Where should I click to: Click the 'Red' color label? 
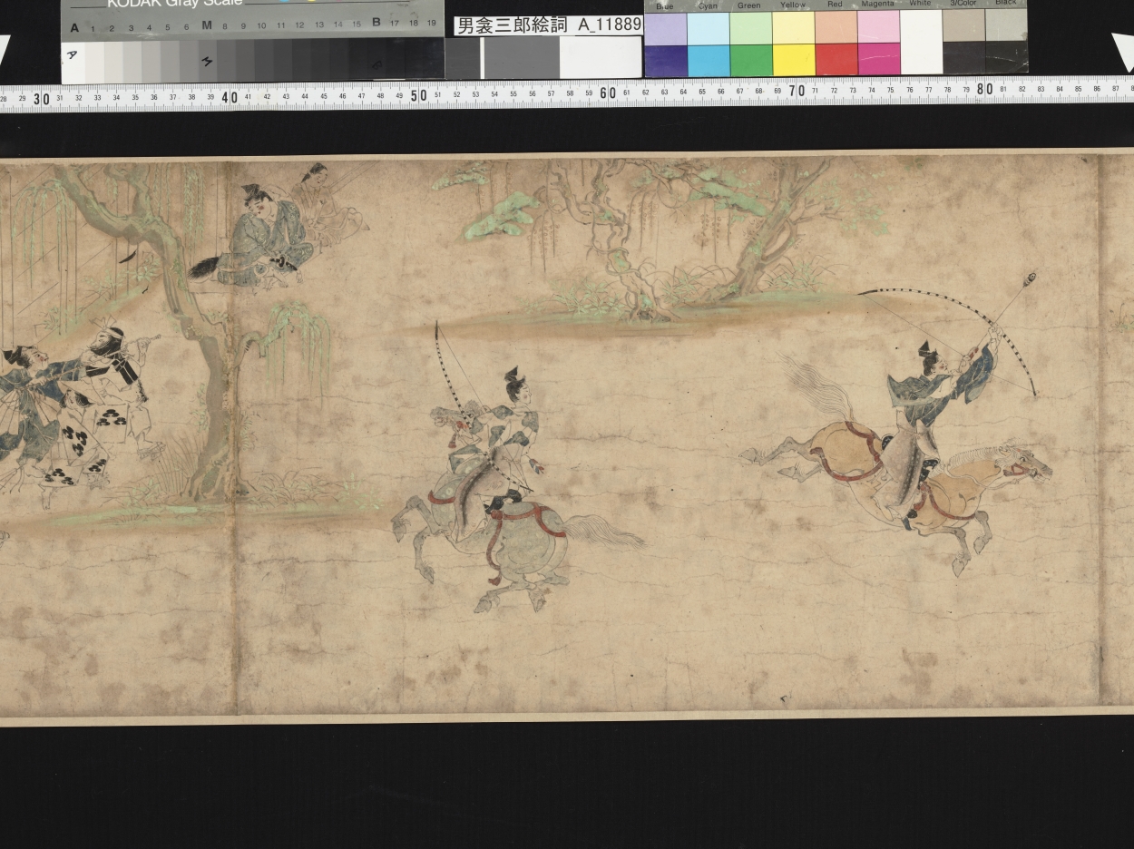(x=835, y=5)
